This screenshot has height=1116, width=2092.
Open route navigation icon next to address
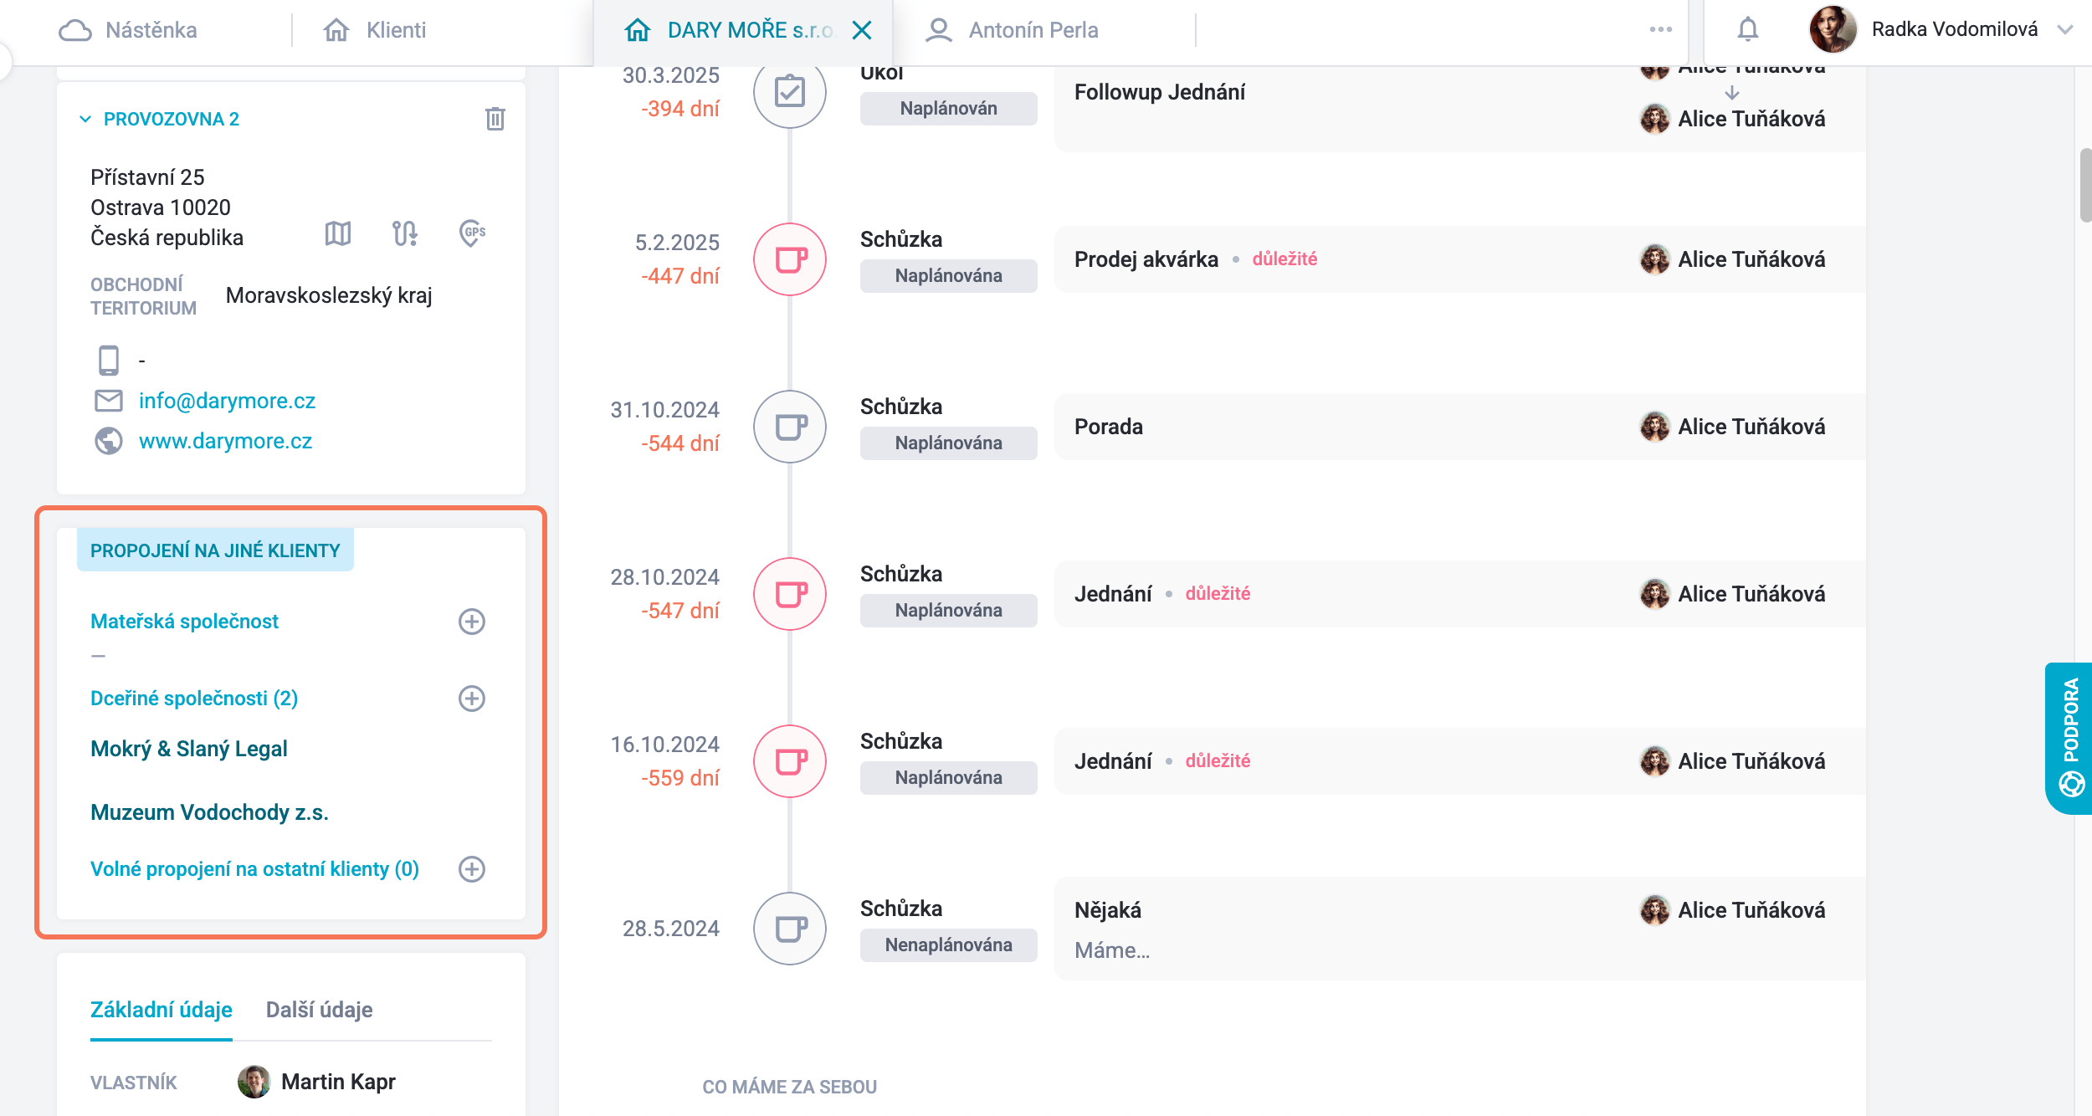coord(405,233)
